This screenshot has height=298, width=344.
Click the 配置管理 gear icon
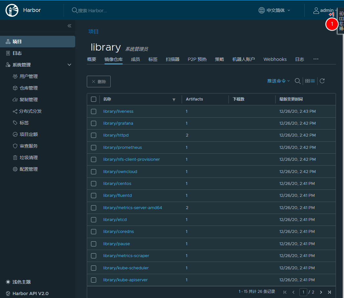coord(15,169)
